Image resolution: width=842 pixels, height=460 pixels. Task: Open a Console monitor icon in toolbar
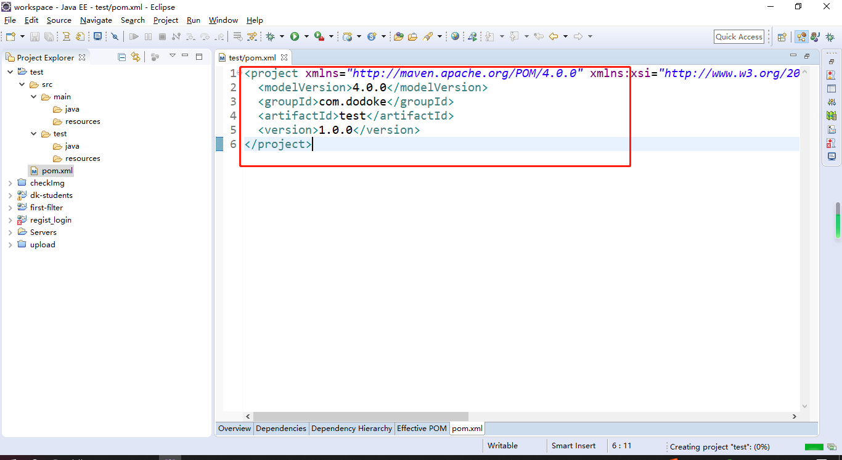(x=97, y=36)
